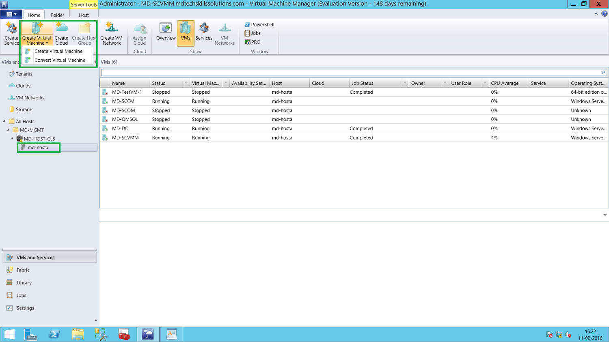Open the Services view in the Show group

[x=204, y=32]
